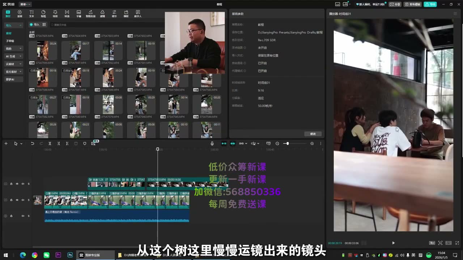
Task: Click the 发布模板 publish template button
Action: click(413, 4)
